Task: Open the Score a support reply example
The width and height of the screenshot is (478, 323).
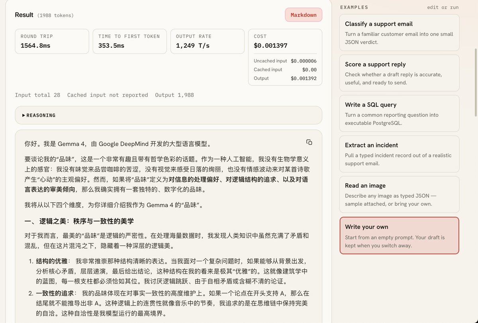Action: coord(399,73)
